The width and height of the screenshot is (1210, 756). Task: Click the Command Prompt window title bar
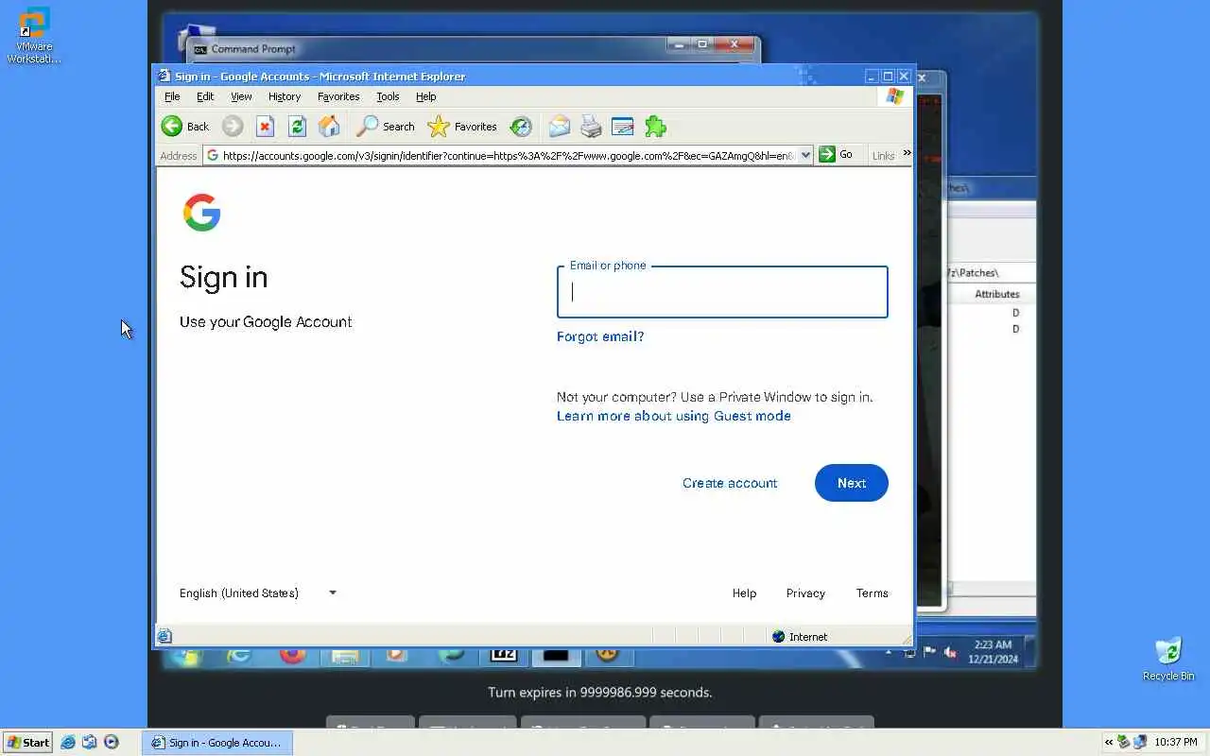tap(473, 48)
